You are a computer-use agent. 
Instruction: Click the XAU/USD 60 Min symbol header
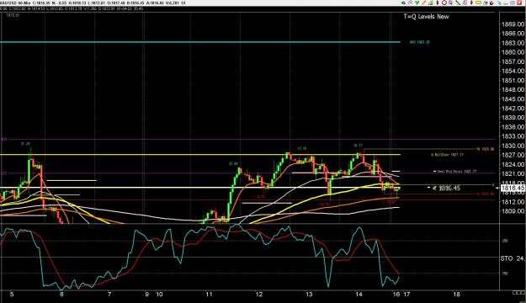point(15,3)
